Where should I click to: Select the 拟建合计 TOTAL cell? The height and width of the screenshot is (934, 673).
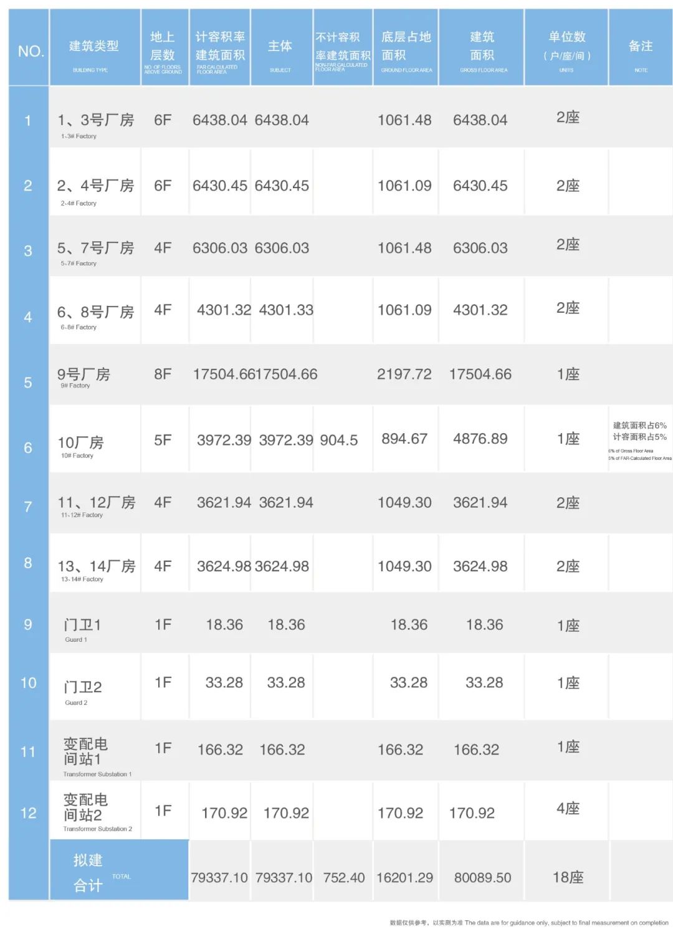119,870
